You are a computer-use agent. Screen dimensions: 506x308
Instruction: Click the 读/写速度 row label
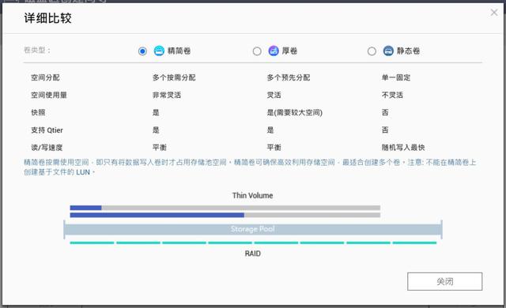[x=47, y=148]
